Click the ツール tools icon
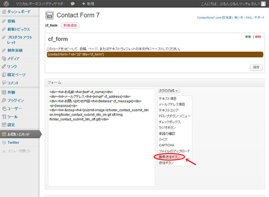The width and height of the screenshot is (269, 197). tap(4, 116)
